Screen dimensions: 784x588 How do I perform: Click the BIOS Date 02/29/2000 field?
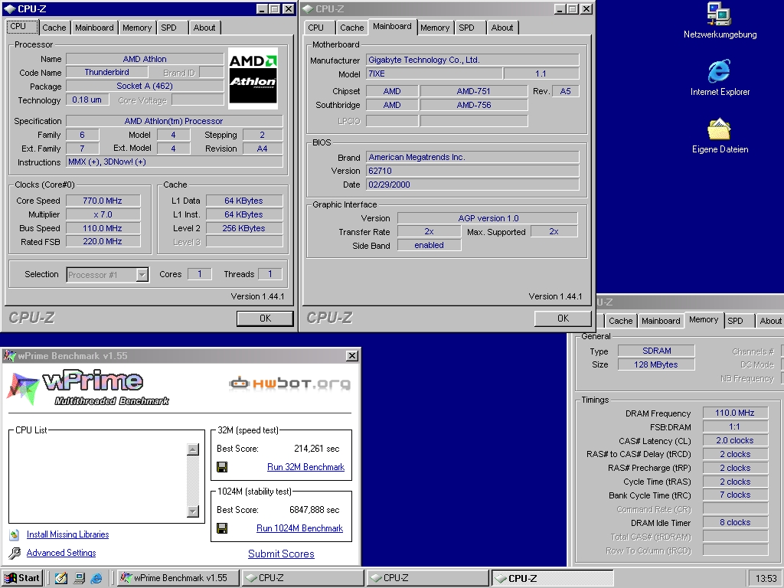[472, 185]
